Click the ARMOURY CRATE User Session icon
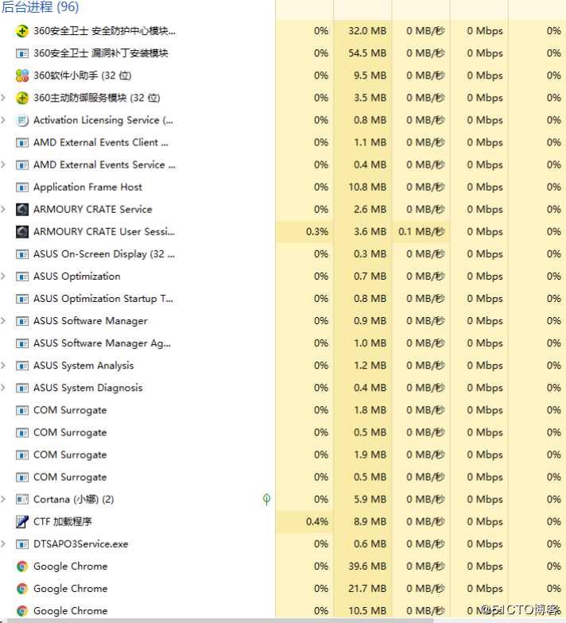The width and height of the screenshot is (566, 623). (22, 232)
